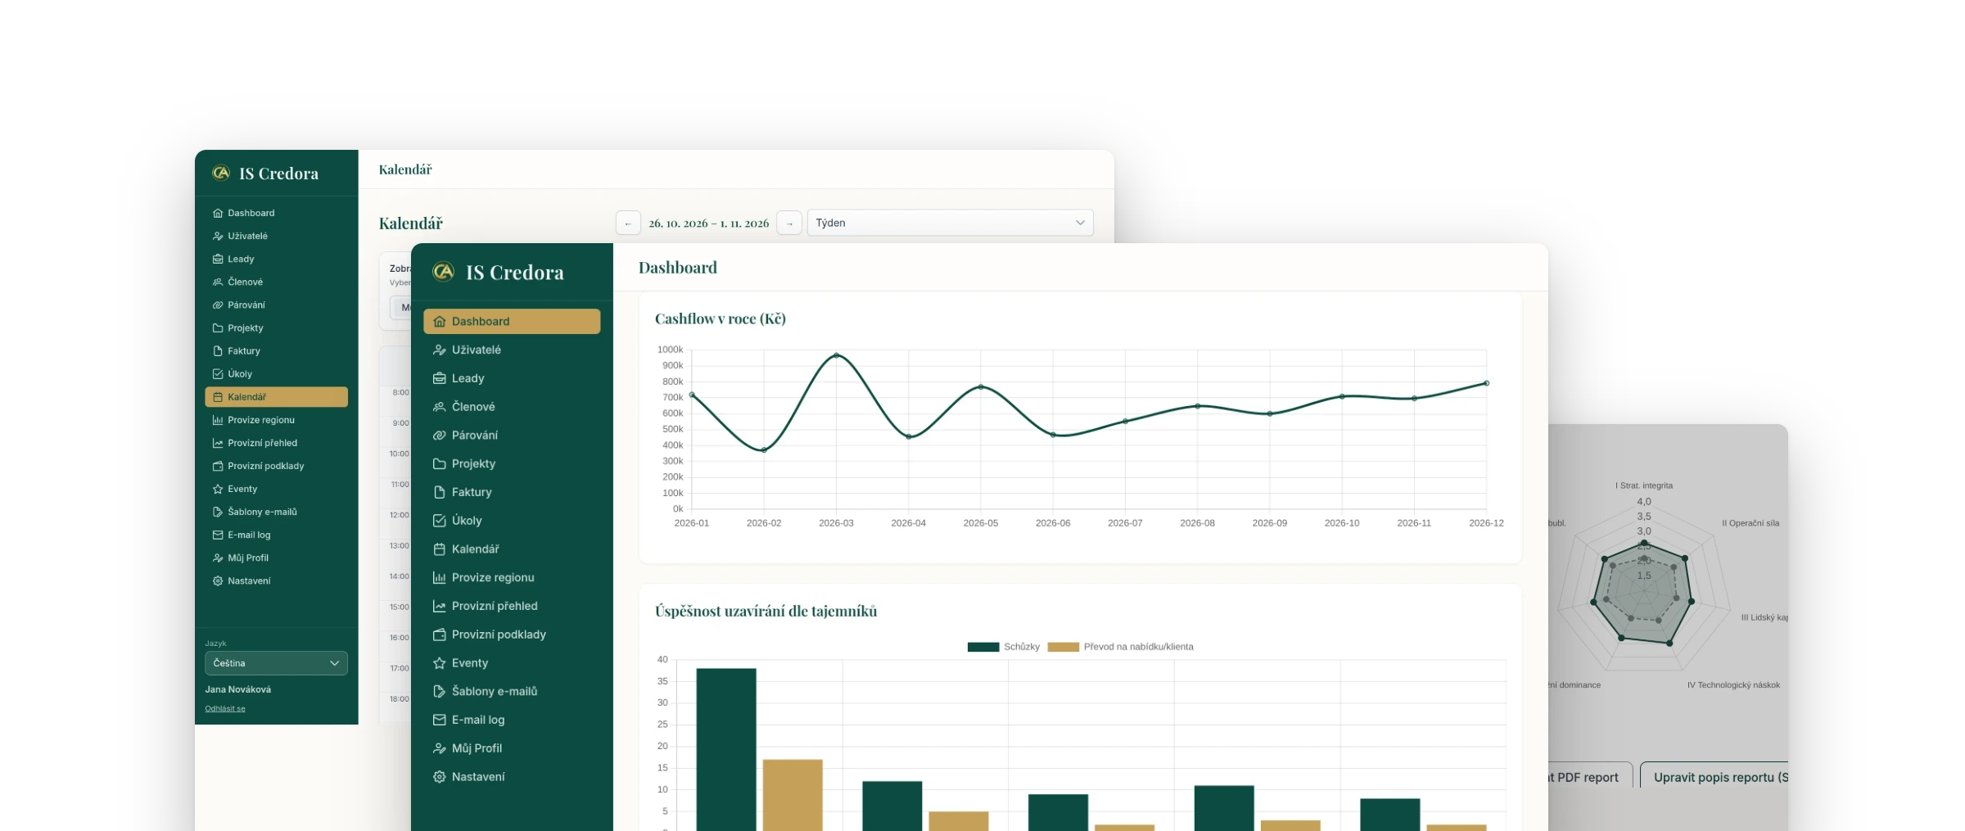This screenshot has width=1965, height=831.
Task: Open Párování in Kalendář window sidebar
Action: pos(276,305)
